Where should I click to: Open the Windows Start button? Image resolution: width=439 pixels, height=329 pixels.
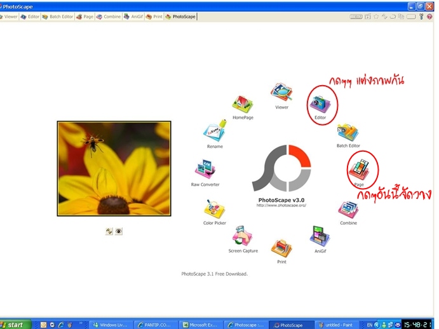coord(15,325)
